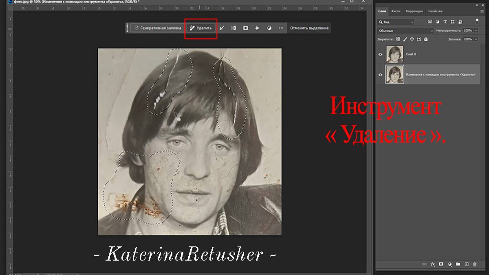Filter layers by text type icon
The width and height of the screenshot is (489, 275).
445,22
